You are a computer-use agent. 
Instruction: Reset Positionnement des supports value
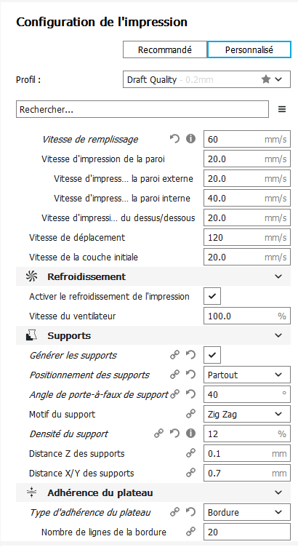pyautogui.click(x=190, y=375)
